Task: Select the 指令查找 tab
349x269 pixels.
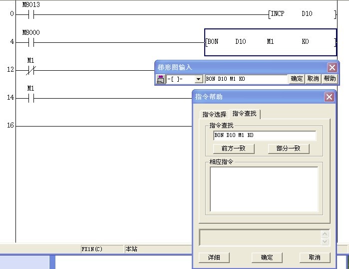Action: click(x=245, y=114)
